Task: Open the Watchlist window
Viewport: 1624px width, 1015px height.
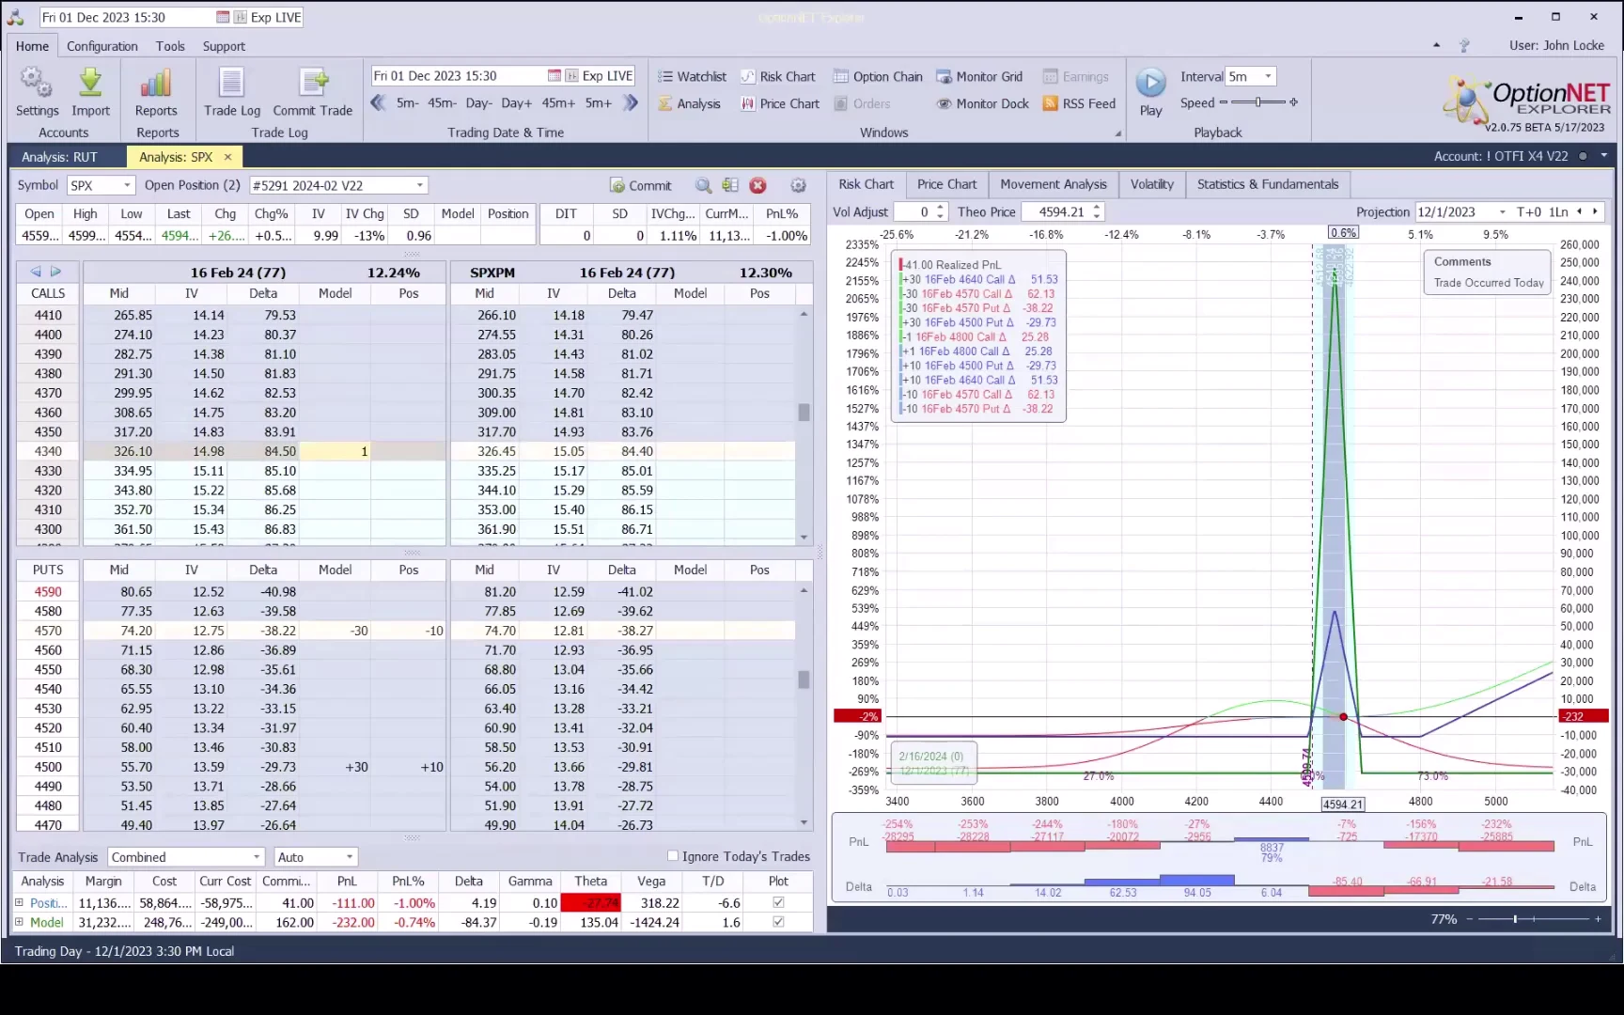Action: (x=692, y=77)
